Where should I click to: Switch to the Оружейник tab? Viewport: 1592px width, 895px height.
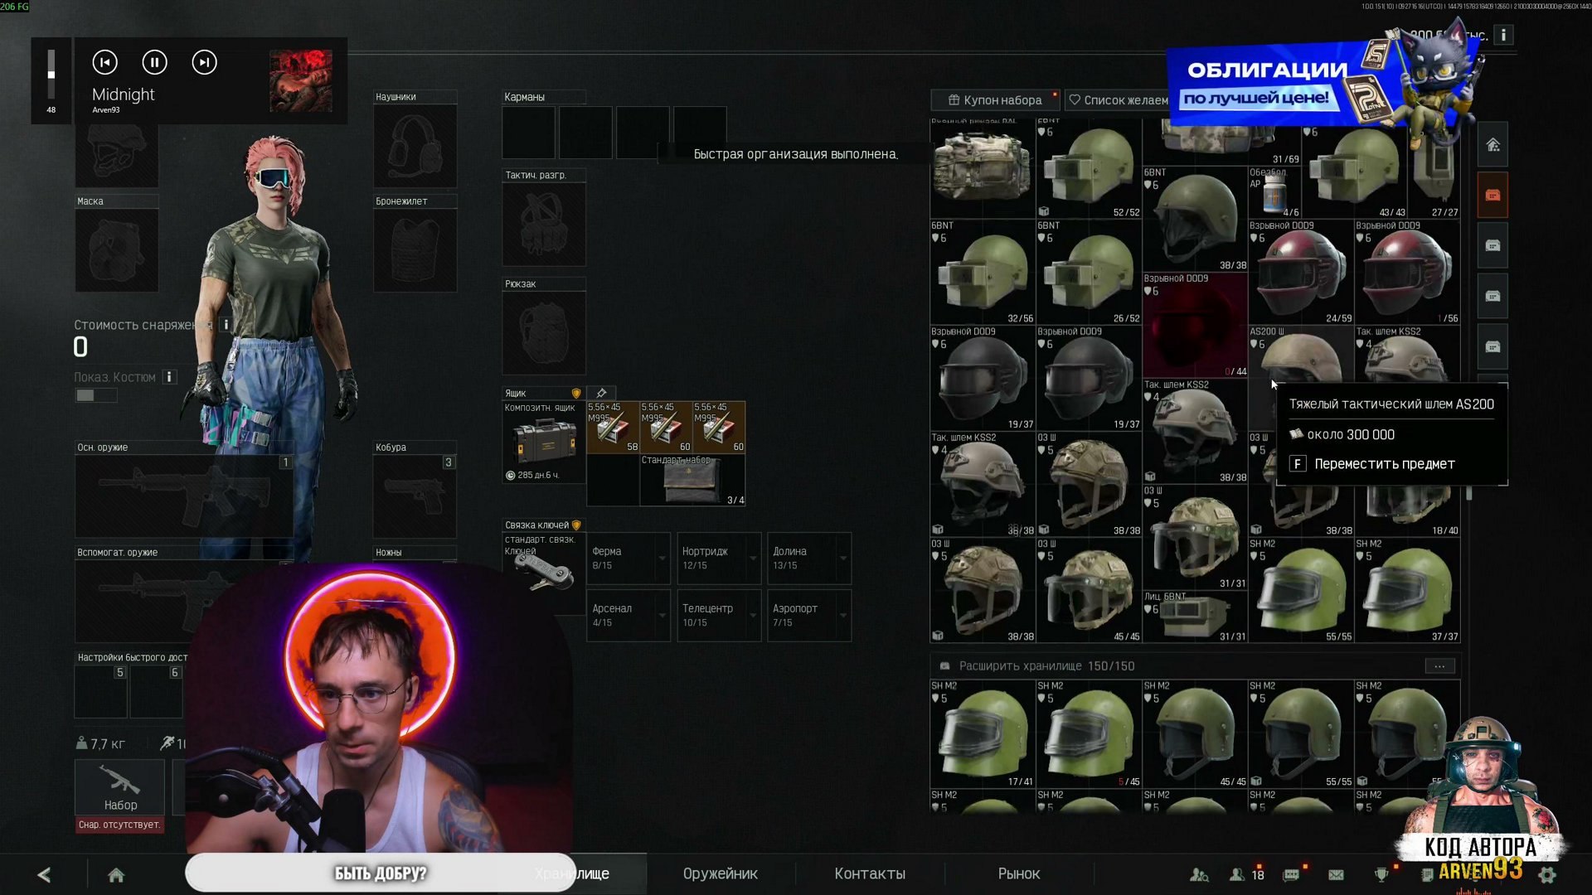click(x=720, y=873)
